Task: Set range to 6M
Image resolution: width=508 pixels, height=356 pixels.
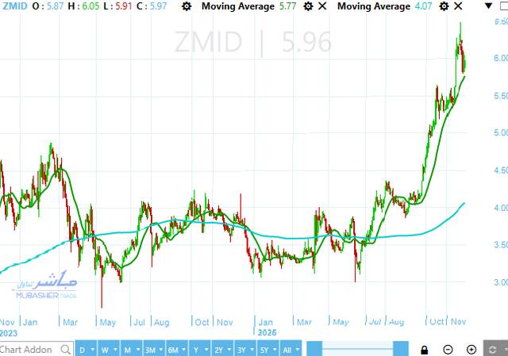Action: pyautogui.click(x=174, y=350)
